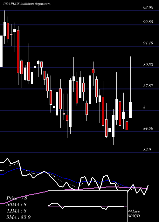Click the latest white candlestick at chart's right edge
Screen dimensions: 159x222
tap(130, 110)
